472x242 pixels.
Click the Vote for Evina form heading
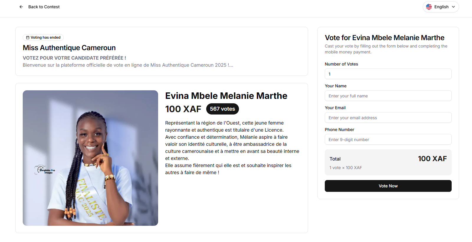click(384, 38)
